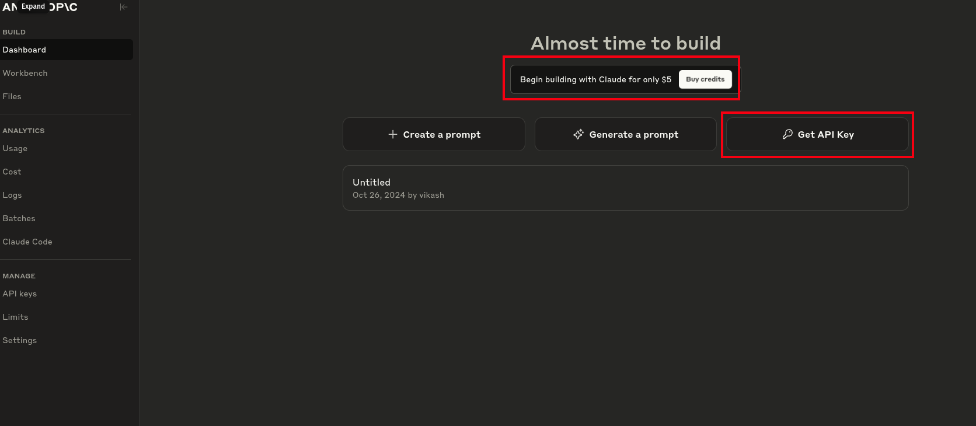This screenshot has height=426, width=976.
Task: Click the "Begin building with Claude for only $5" text
Action: [x=595, y=79]
